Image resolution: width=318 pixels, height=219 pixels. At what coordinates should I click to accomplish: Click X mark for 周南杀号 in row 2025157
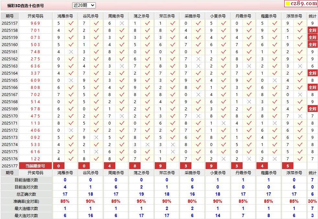pos(122,23)
